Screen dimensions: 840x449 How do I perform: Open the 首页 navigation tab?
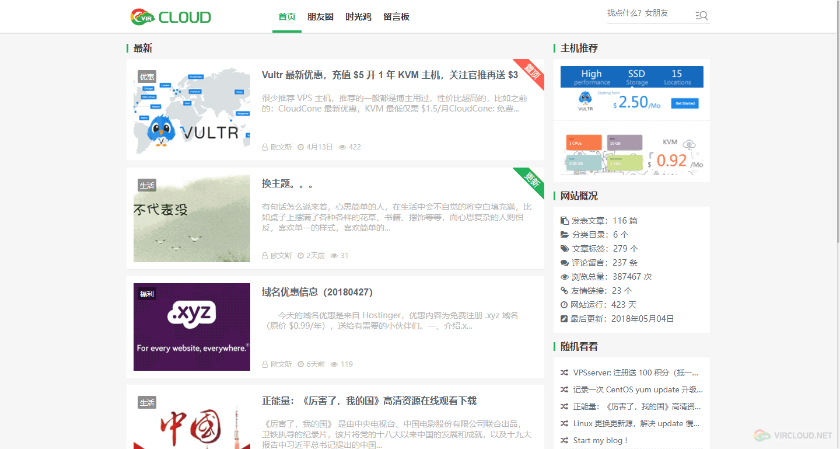[287, 17]
